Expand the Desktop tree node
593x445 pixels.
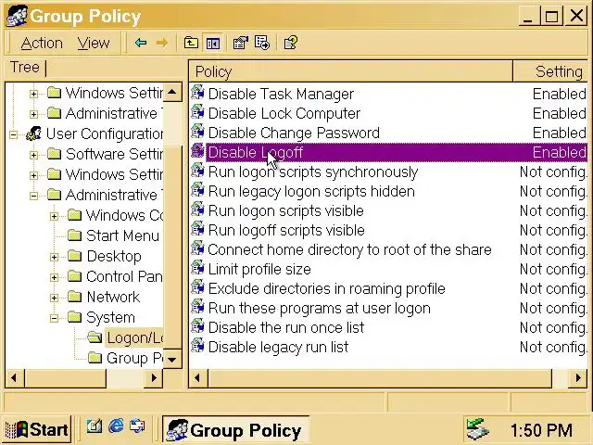pyautogui.click(x=54, y=257)
